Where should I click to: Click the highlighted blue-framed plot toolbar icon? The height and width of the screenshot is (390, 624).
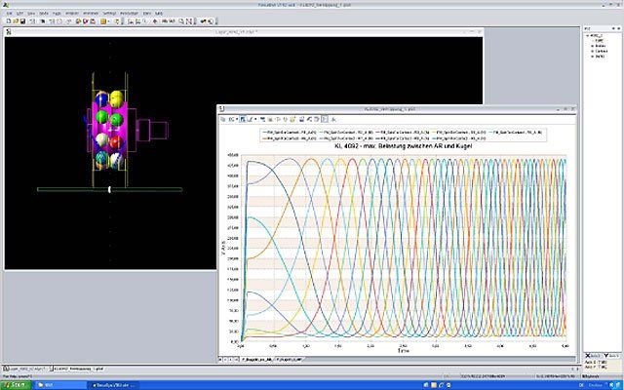[x=243, y=119]
